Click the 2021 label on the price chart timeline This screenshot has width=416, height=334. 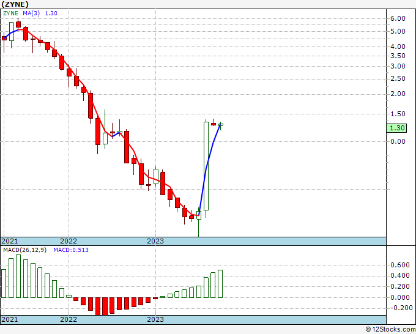(x=10, y=241)
